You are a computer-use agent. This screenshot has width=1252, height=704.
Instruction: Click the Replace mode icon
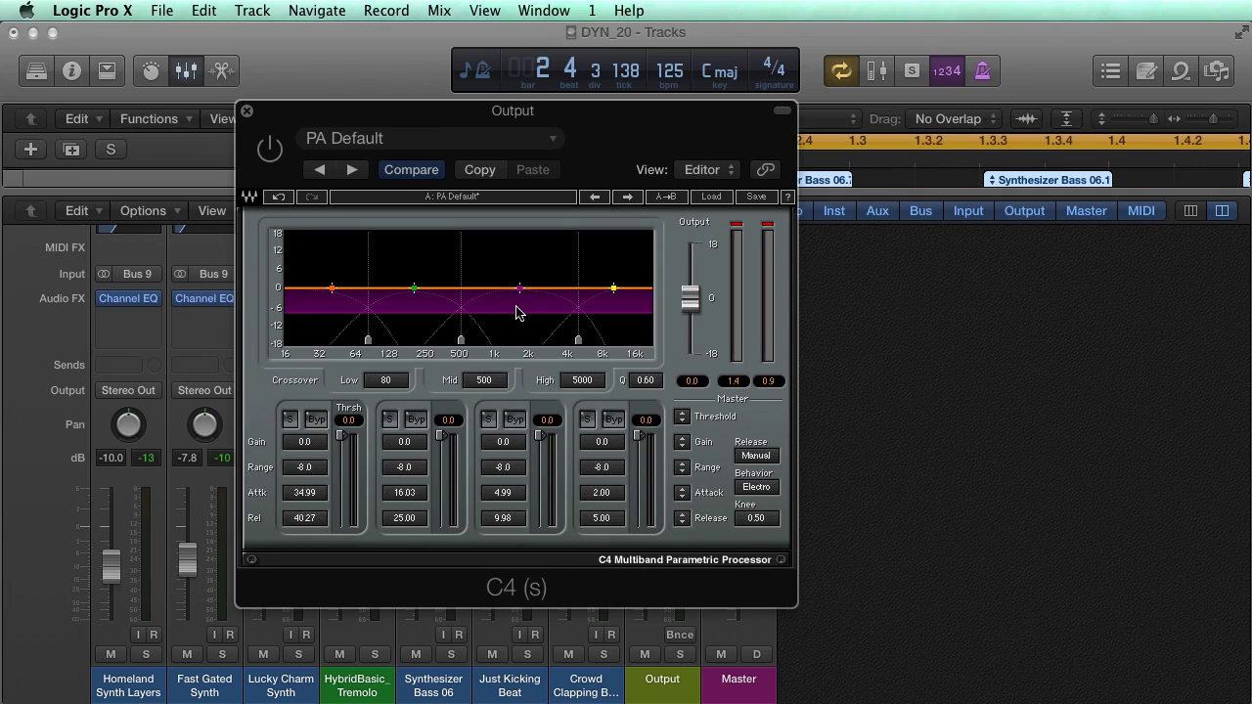(876, 70)
